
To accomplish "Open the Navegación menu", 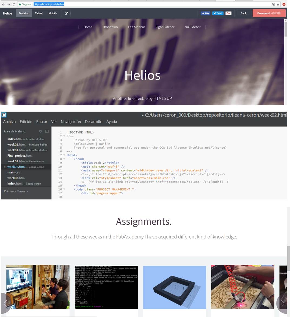I will point(71,122).
